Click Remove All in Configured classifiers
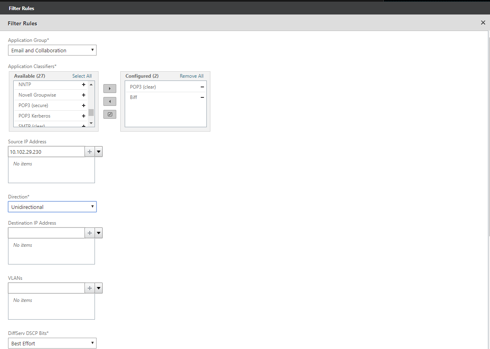The height and width of the screenshot is (349, 490). point(191,76)
